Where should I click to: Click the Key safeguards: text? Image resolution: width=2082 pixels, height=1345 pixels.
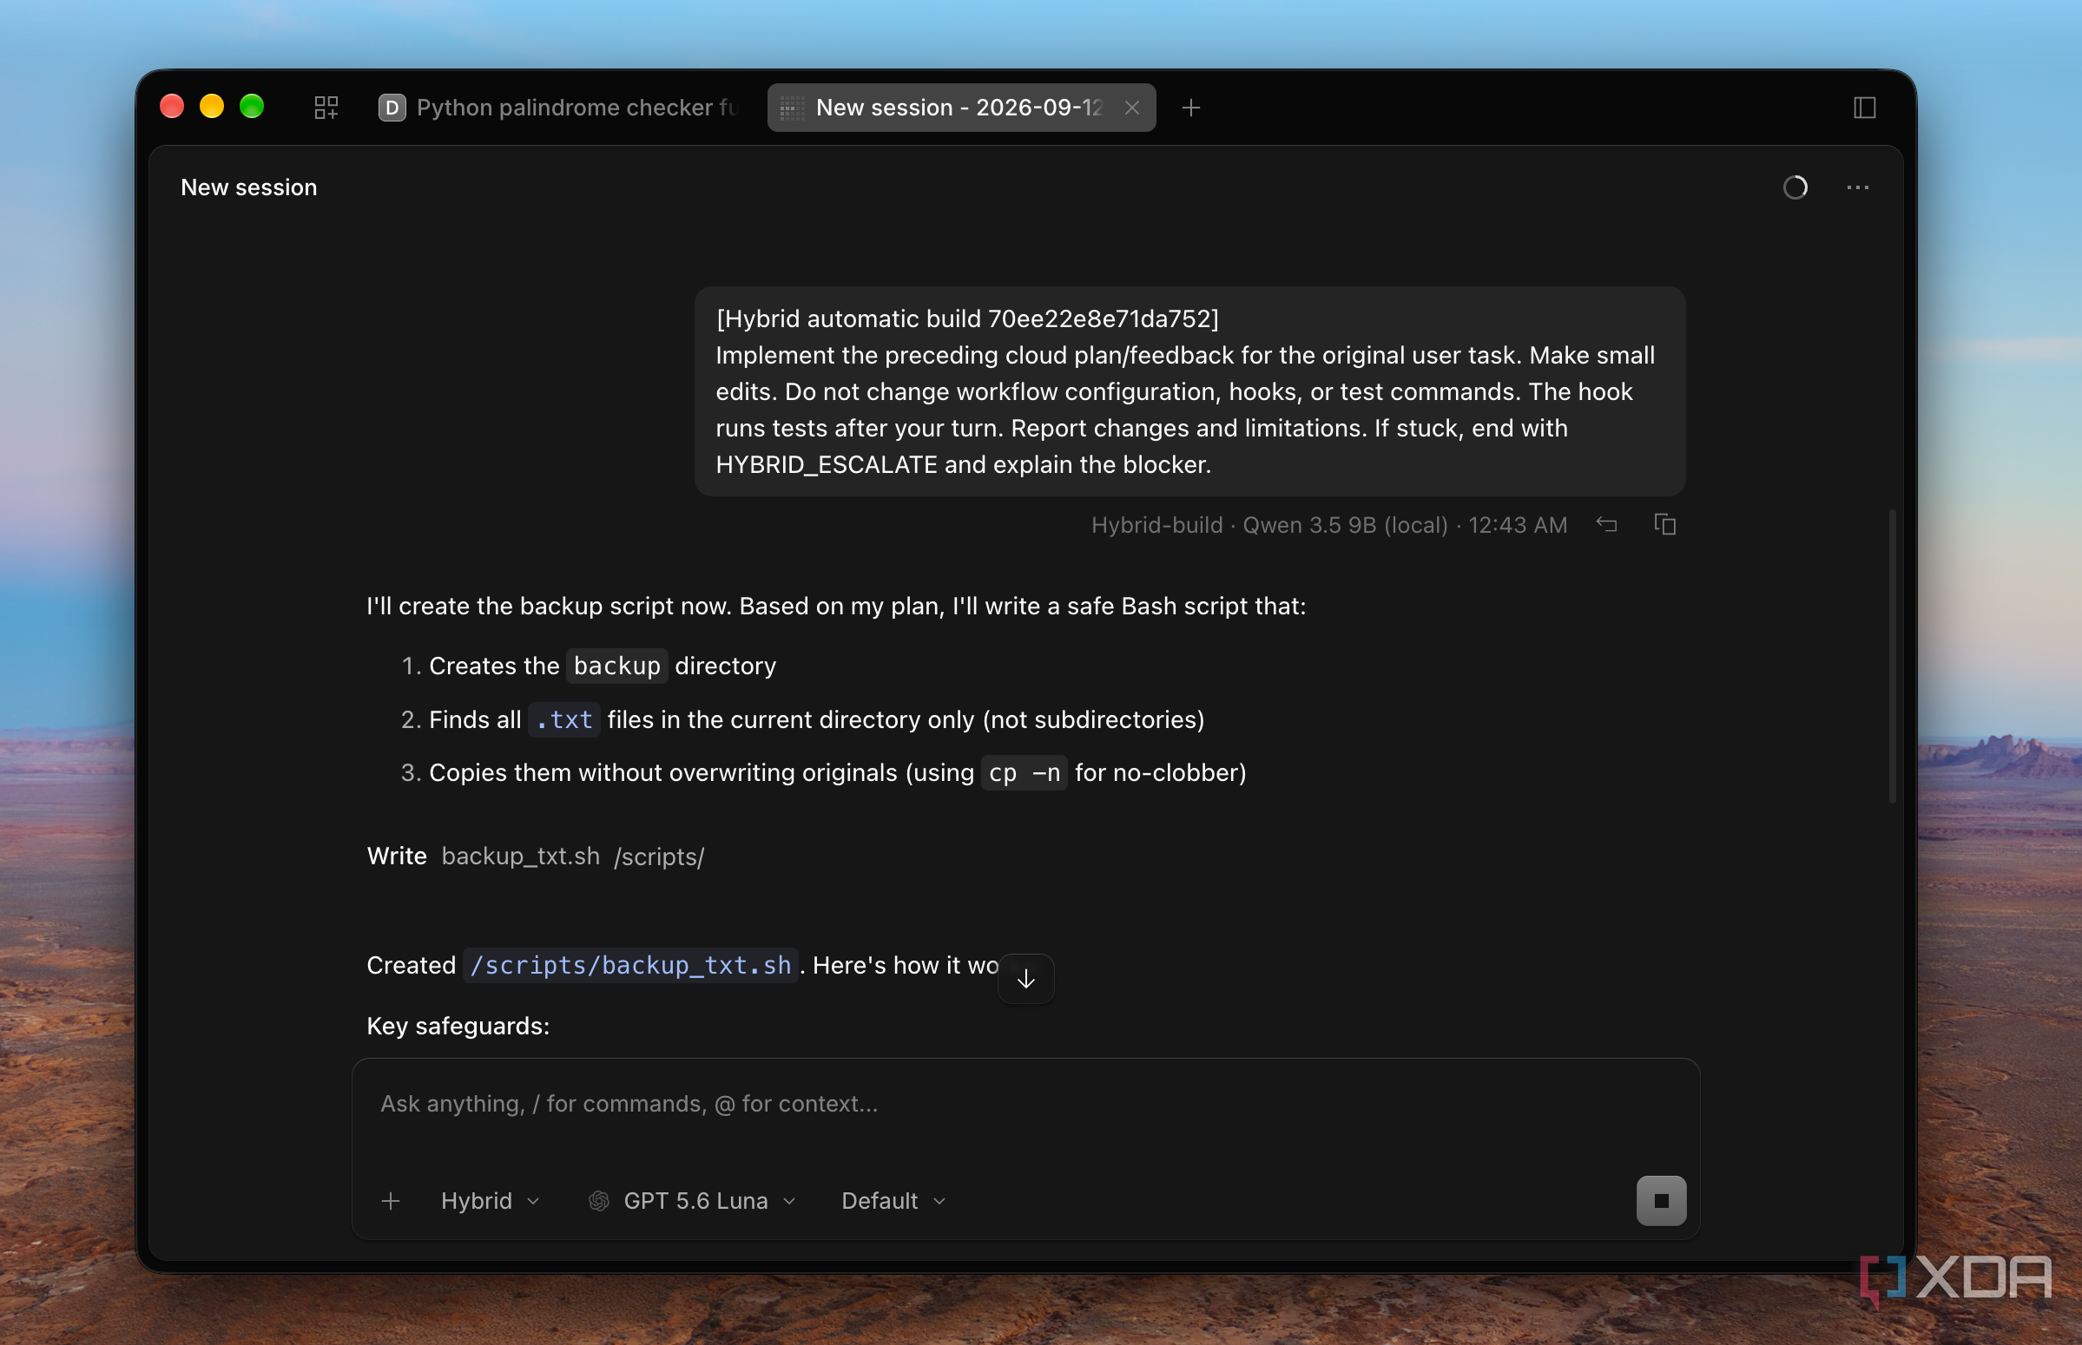pos(458,1026)
